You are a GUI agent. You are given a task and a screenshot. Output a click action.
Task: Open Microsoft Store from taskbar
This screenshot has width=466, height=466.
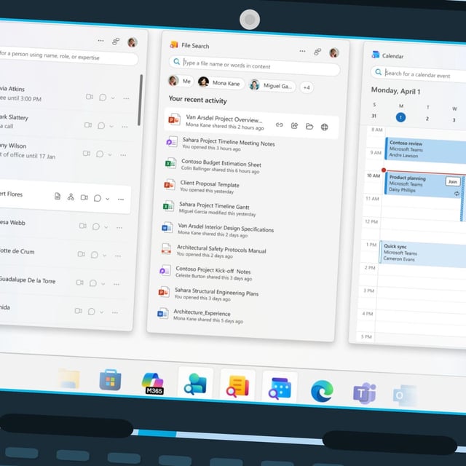tap(110, 380)
